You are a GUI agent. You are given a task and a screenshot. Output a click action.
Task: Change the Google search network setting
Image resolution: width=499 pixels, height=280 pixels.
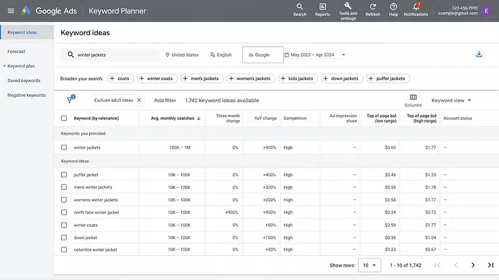[x=263, y=55]
